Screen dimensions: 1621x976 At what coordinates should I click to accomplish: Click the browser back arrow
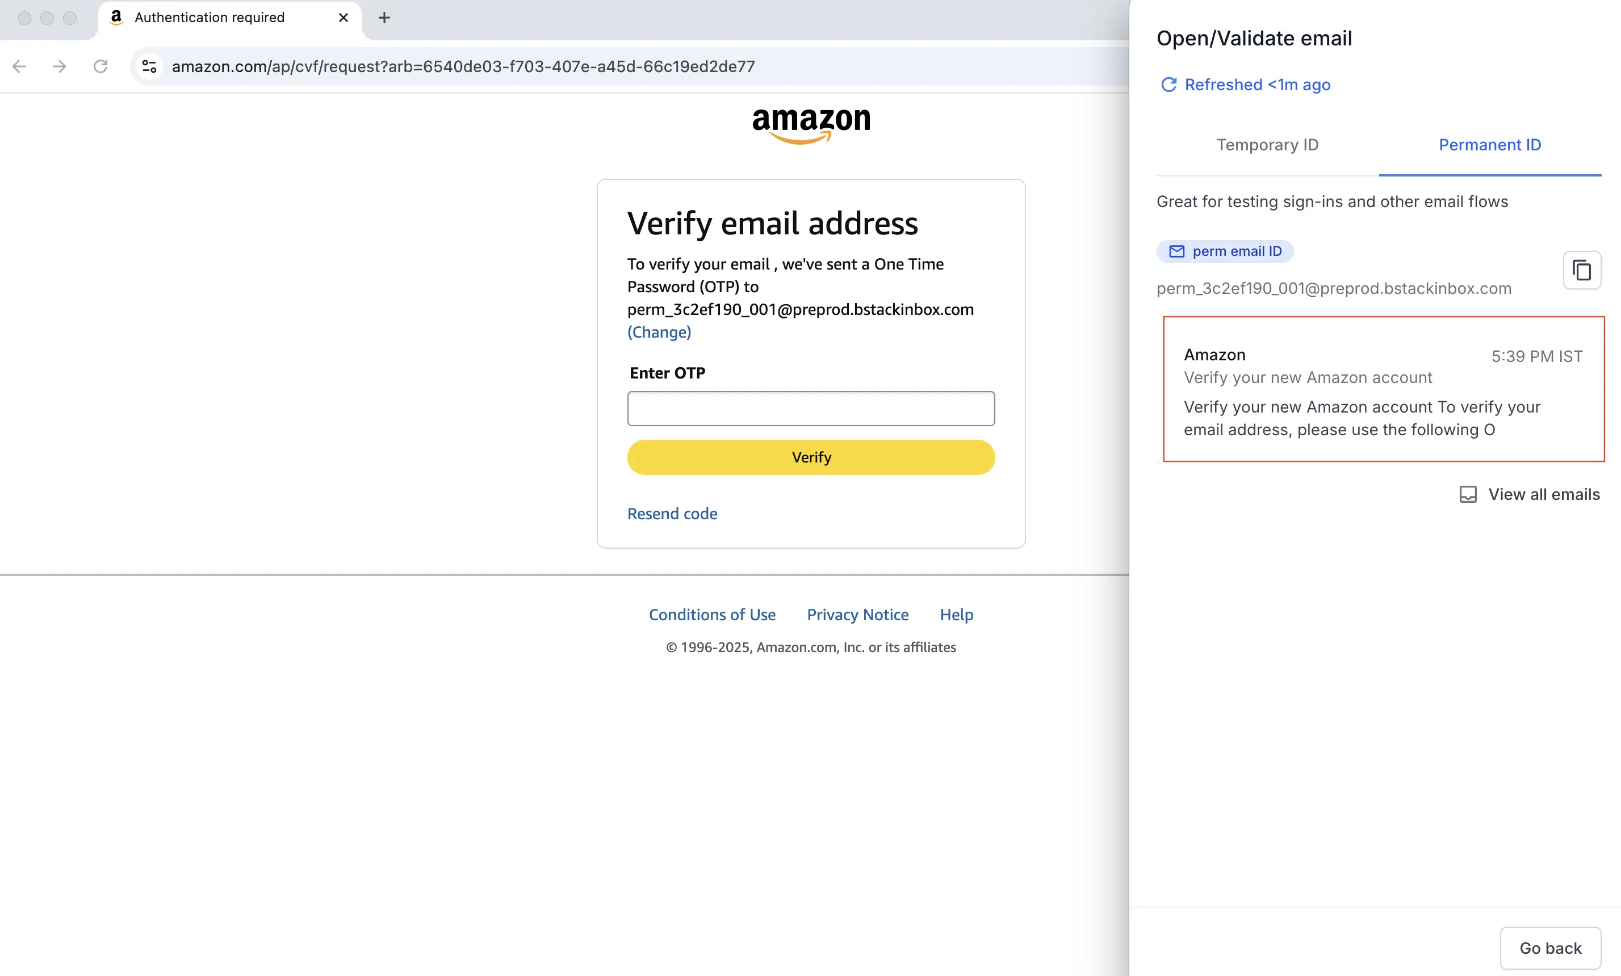pyautogui.click(x=19, y=66)
